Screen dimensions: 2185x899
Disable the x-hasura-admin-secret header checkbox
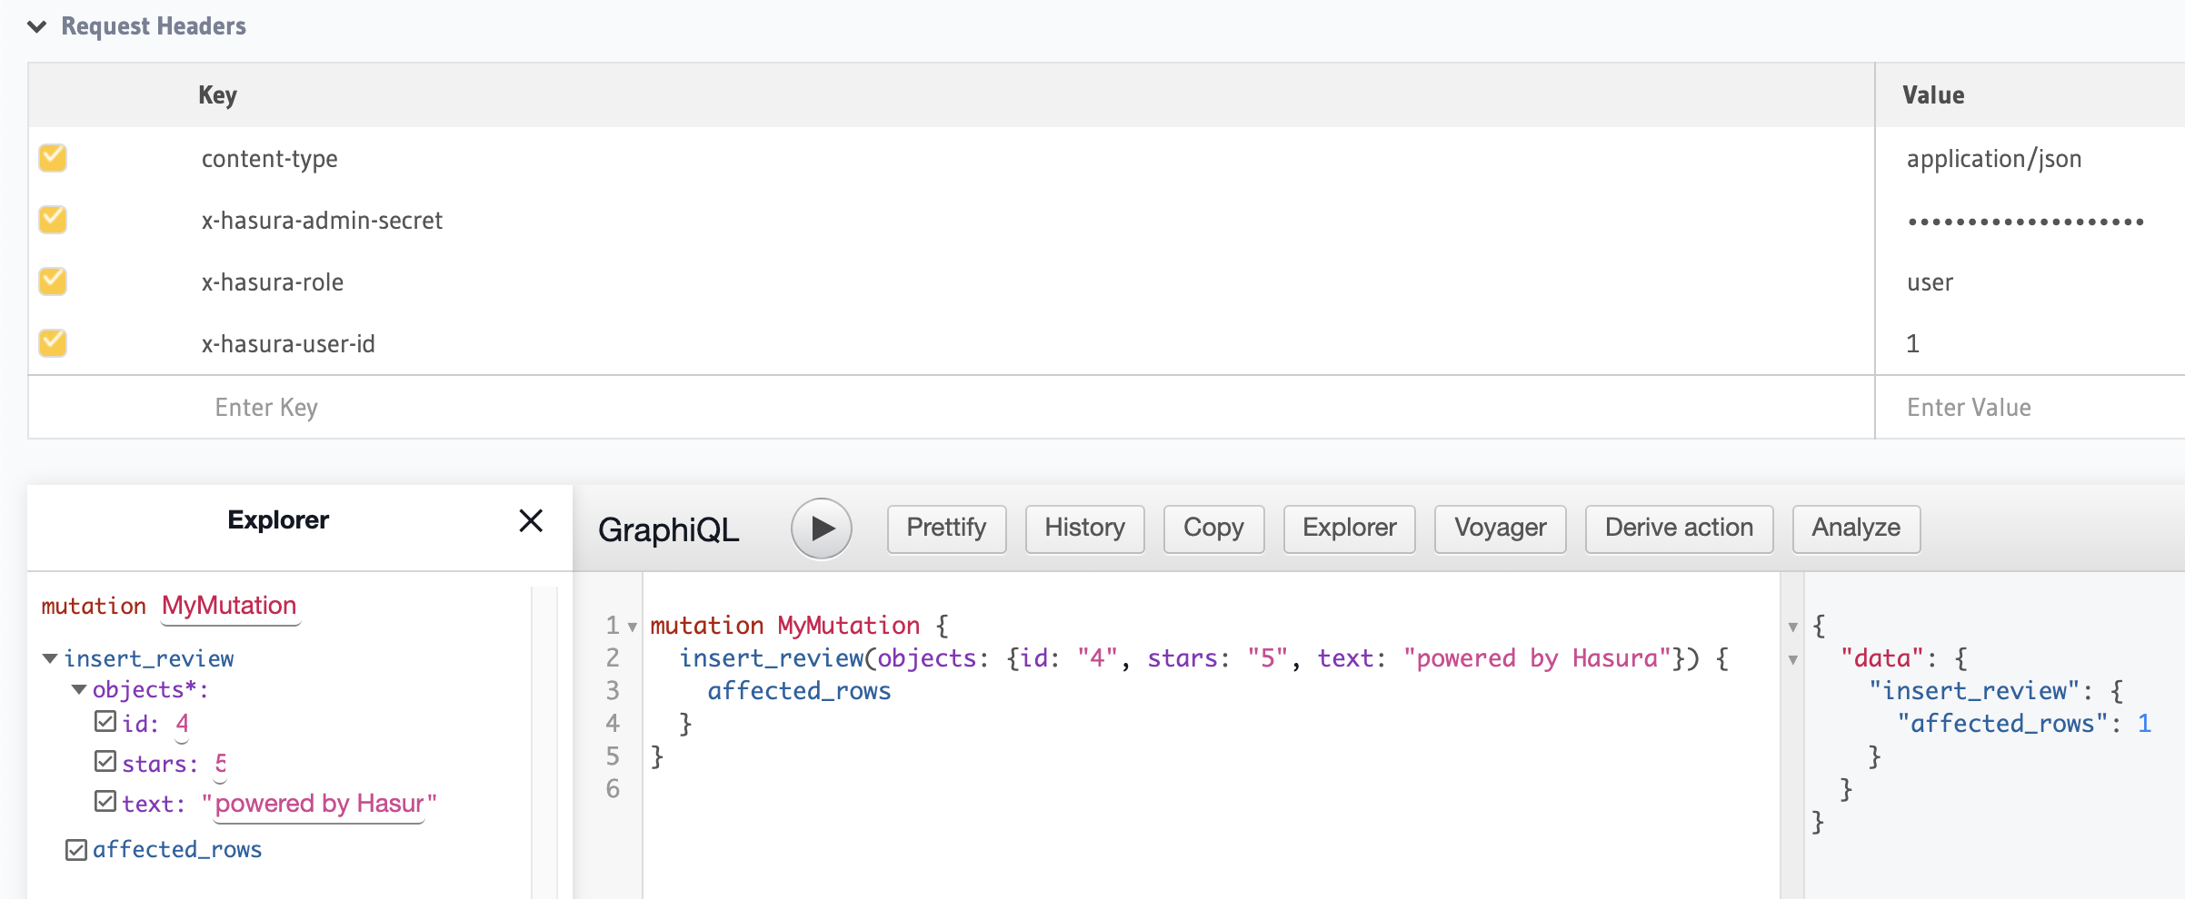[53, 220]
